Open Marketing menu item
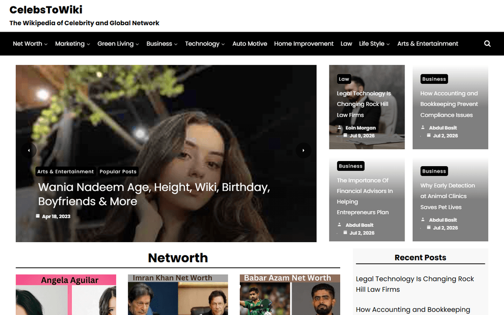Screen dimensions: 504x315 tap(70, 43)
